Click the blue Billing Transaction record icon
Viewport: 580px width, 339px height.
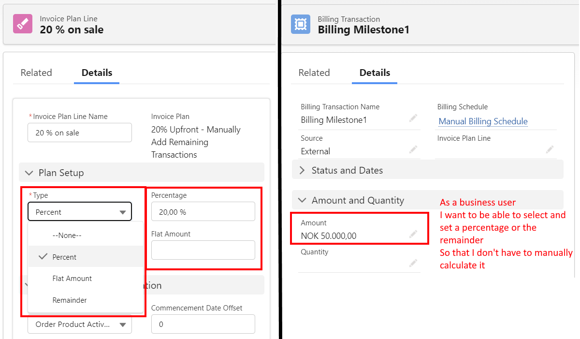tap(301, 23)
